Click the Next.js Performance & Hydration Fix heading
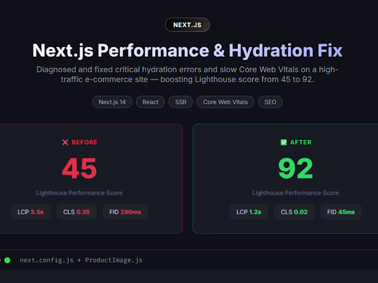The height and width of the screenshot is (283, 378). click(187, 51)
